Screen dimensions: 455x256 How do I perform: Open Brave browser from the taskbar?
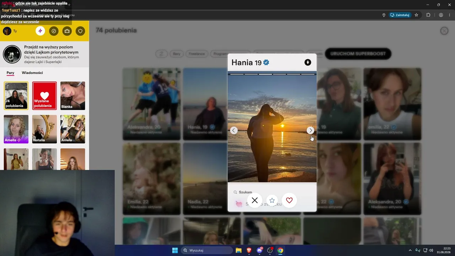249,250
